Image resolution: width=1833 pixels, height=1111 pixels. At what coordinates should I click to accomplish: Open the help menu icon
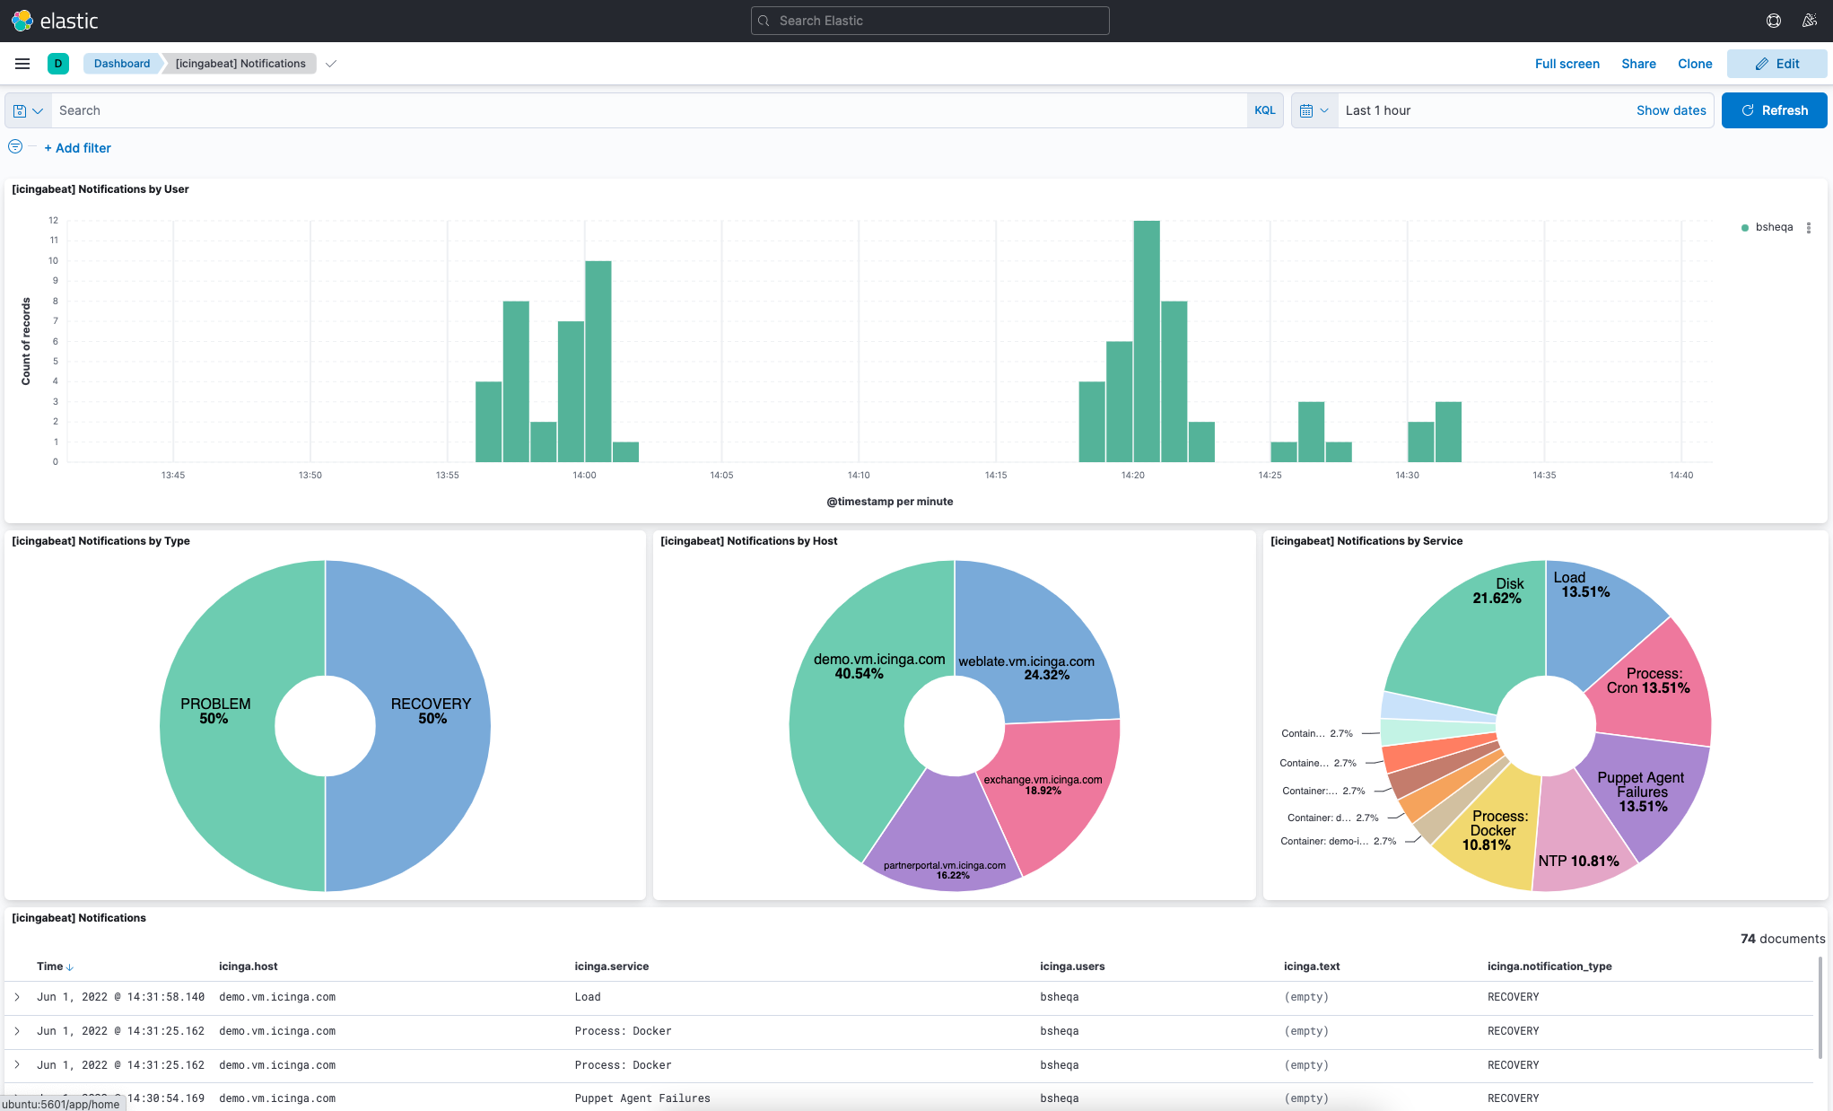click(1774, 21)
